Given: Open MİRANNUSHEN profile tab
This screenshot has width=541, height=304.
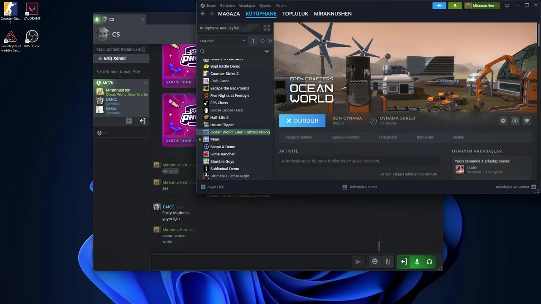Looking at the screenshot, I should (333, 14).
